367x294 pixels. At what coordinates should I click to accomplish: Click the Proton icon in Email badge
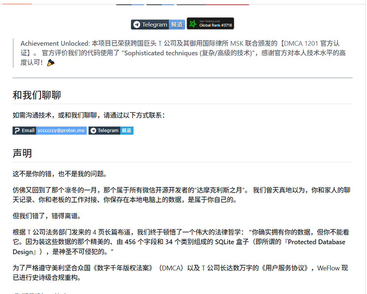click(x=17, y=131)
